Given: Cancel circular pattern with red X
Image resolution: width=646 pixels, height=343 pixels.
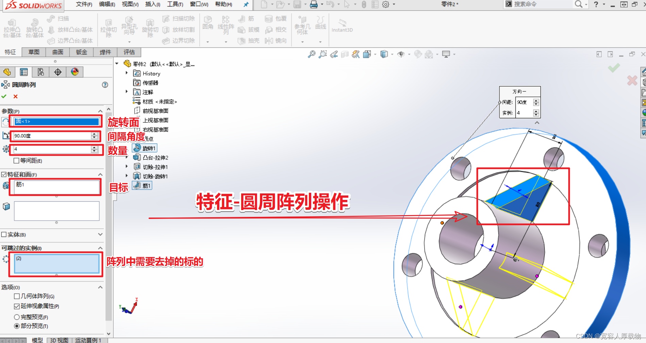Looking at the screenshot, I should coord(15,97).
